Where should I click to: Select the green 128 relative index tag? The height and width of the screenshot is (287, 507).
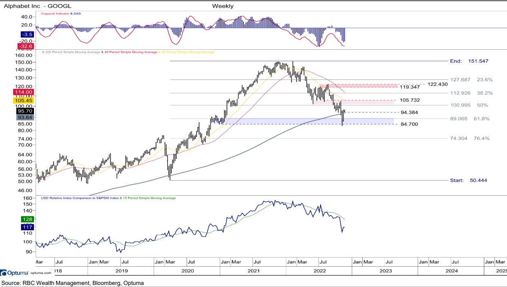[27, 219]
